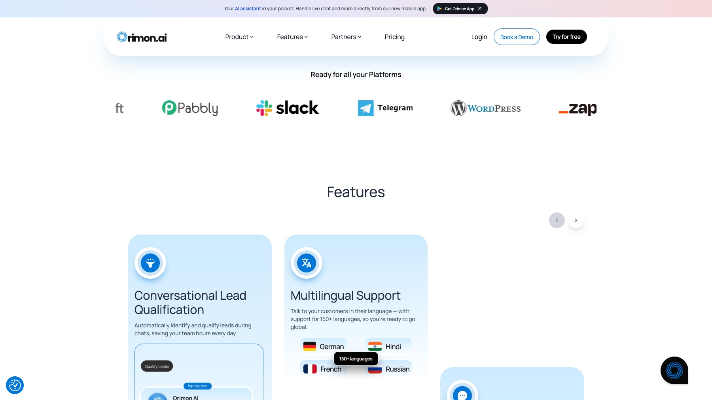712x400 pixels.
Task: Go to previous features slide
Action: click(557, 220)
